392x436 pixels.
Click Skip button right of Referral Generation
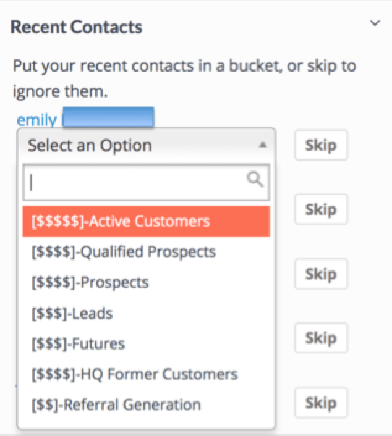[321, 403]
